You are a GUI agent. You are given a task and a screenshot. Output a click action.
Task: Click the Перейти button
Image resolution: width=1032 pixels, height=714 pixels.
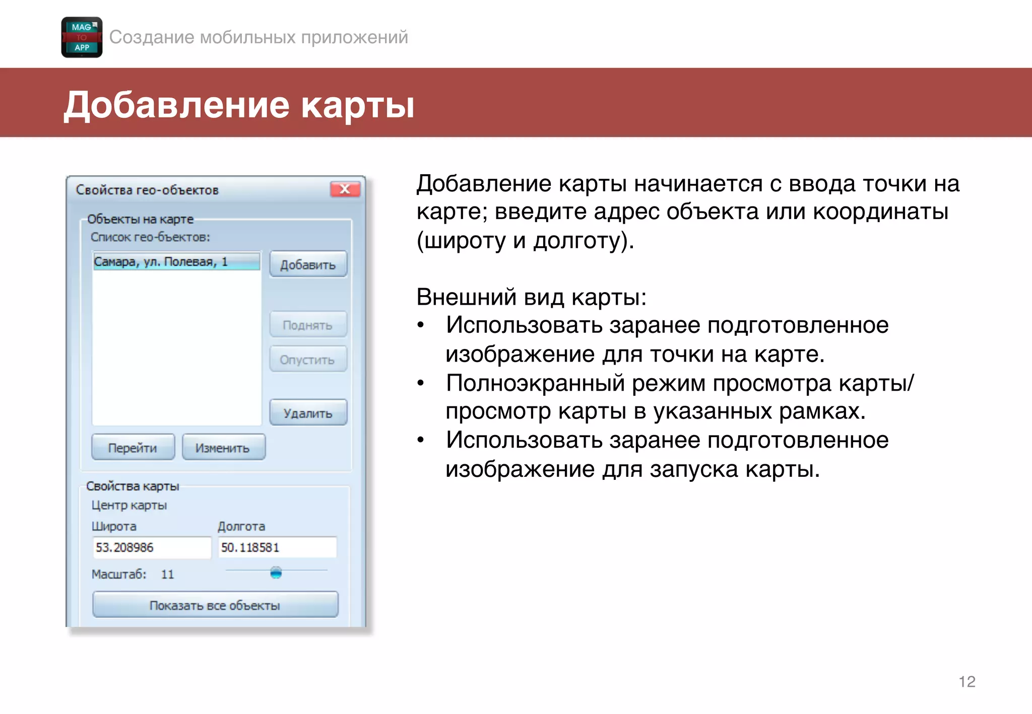point(133,447)
